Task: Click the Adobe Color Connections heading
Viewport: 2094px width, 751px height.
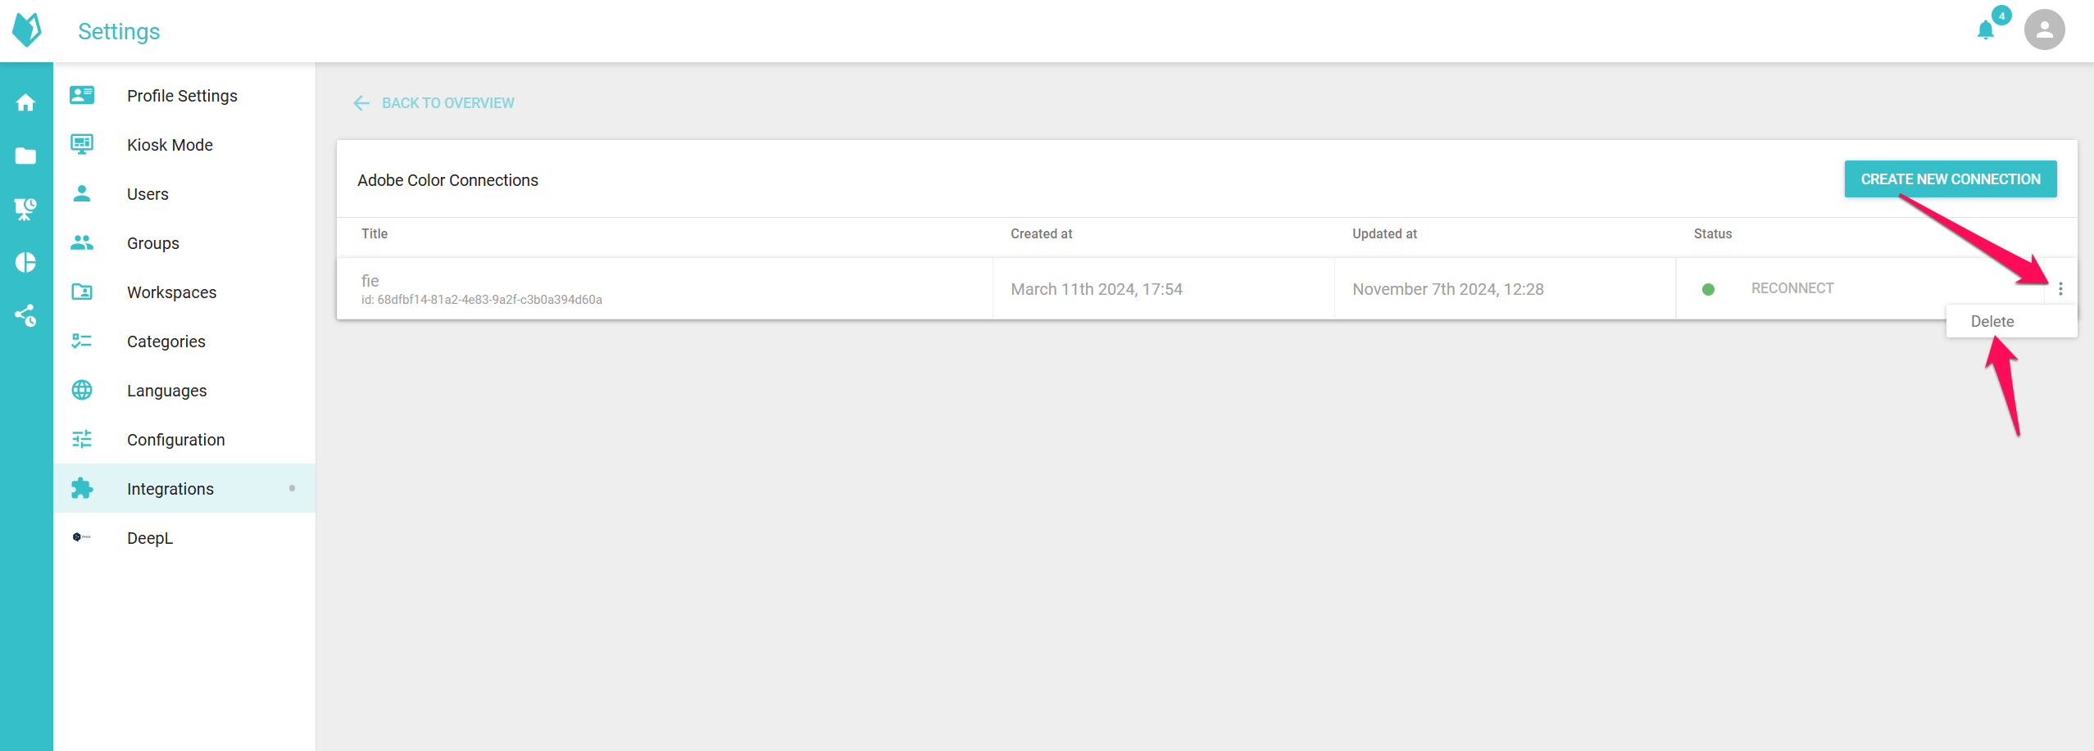Action: tap(447, 180)
